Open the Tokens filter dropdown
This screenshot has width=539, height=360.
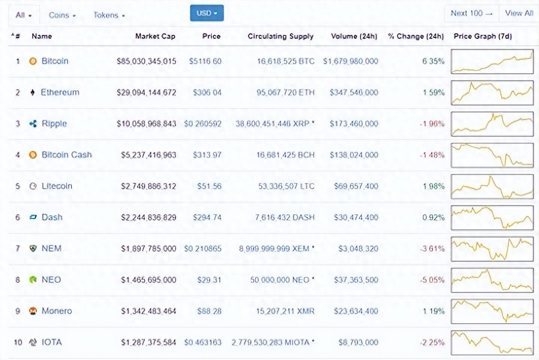109,15
